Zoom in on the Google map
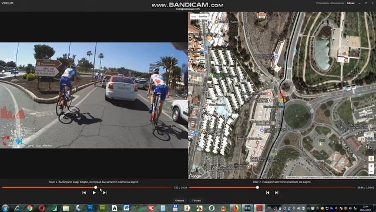 pyautogui.click(x=371, y=166)
